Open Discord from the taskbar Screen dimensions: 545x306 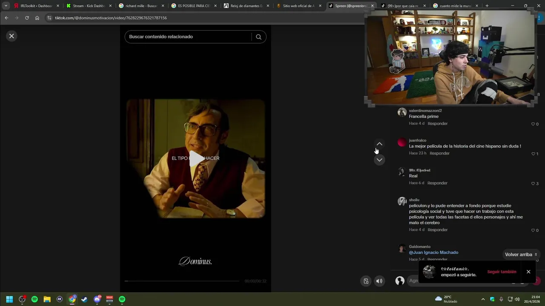(x=97, y=299)
